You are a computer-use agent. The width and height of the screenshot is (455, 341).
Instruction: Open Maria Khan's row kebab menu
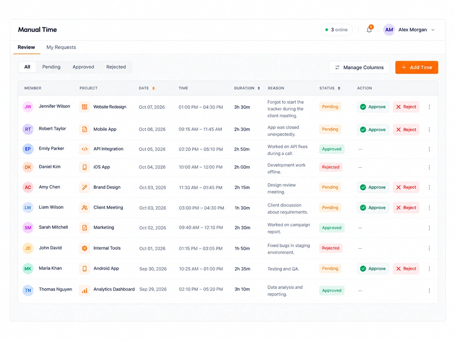[x=429, y=269]
